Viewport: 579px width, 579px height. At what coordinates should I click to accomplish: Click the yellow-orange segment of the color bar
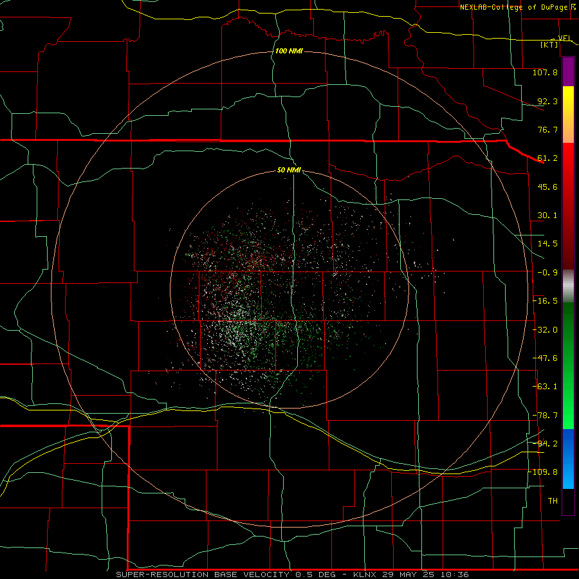(x=568, y=115)
